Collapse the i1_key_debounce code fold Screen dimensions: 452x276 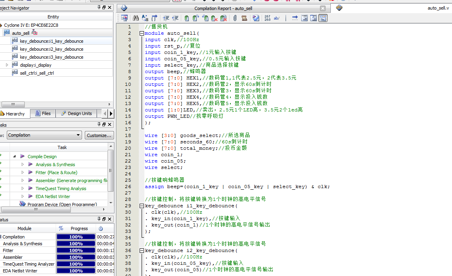click(x=142, y=206)
